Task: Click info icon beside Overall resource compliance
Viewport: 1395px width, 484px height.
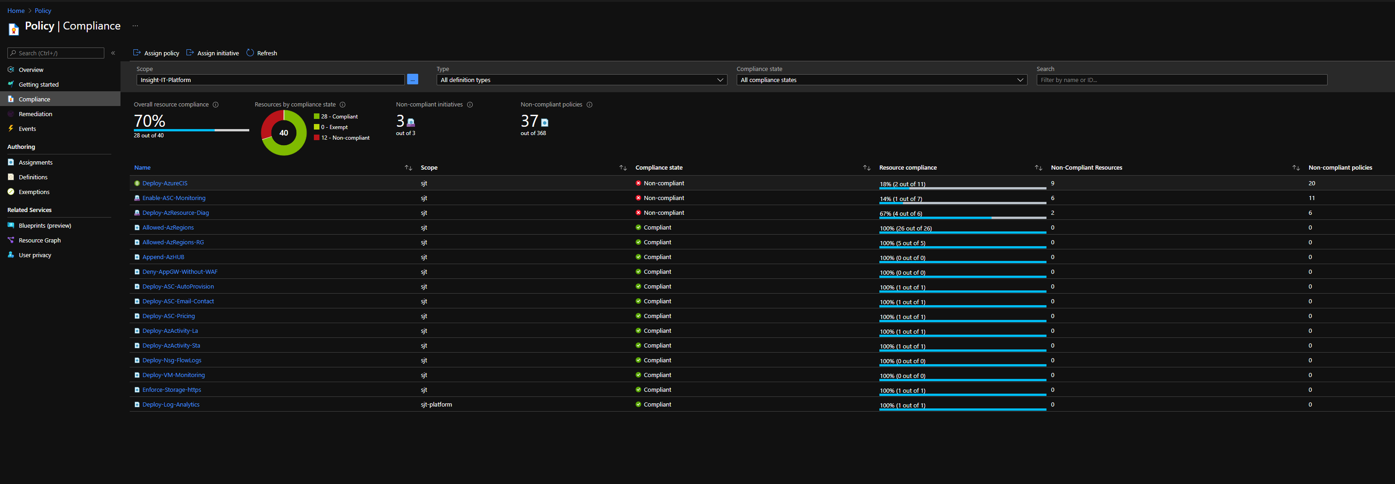Action: 216,104
